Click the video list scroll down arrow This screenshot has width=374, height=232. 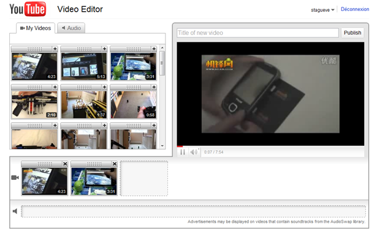[x=162, y=145]
